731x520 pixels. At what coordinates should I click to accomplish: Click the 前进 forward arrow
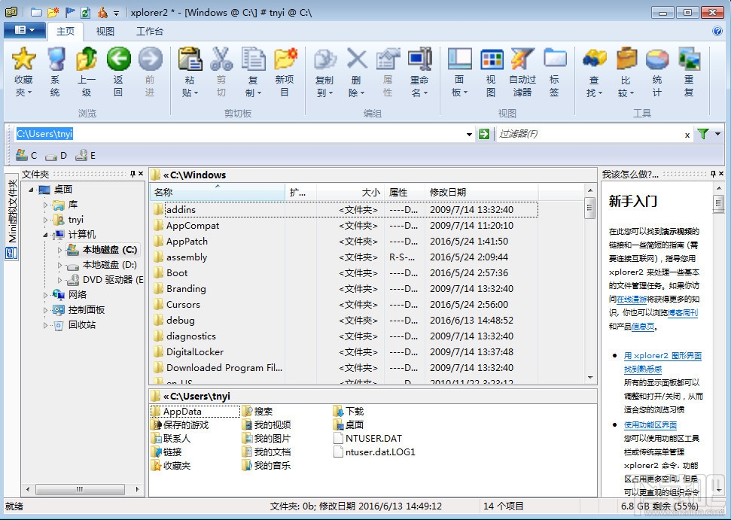point(150,59)
